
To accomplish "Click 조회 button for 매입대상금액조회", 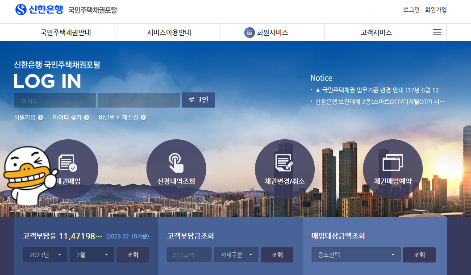I will coord(419,255).
